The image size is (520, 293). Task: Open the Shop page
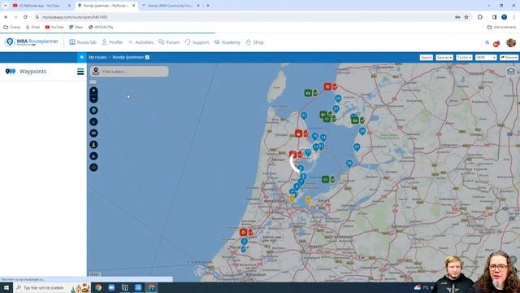tap(254, 42)
